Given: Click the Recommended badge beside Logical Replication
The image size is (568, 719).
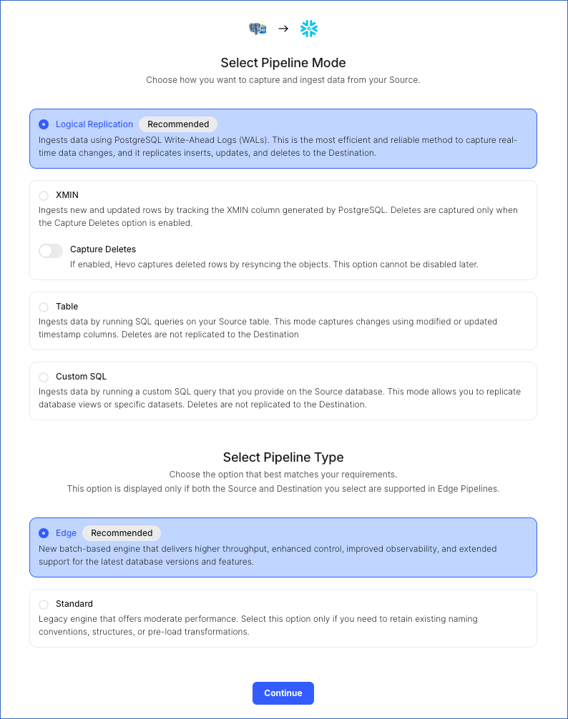Looking at the screenshot, I should [178, 124].
